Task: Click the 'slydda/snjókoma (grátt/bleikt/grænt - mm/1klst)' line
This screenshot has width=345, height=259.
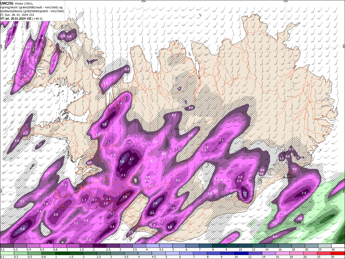Action: 32,11
